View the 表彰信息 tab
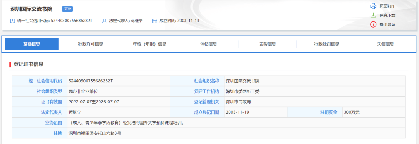419x144 pixels. (267, 44)
